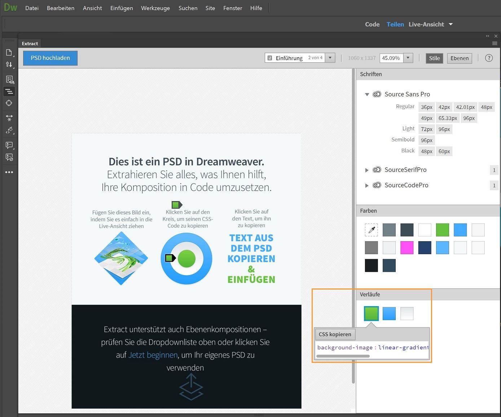501x417 pixels.
Task: Toggle the Ebenen view button
Action: coord(460,58)
